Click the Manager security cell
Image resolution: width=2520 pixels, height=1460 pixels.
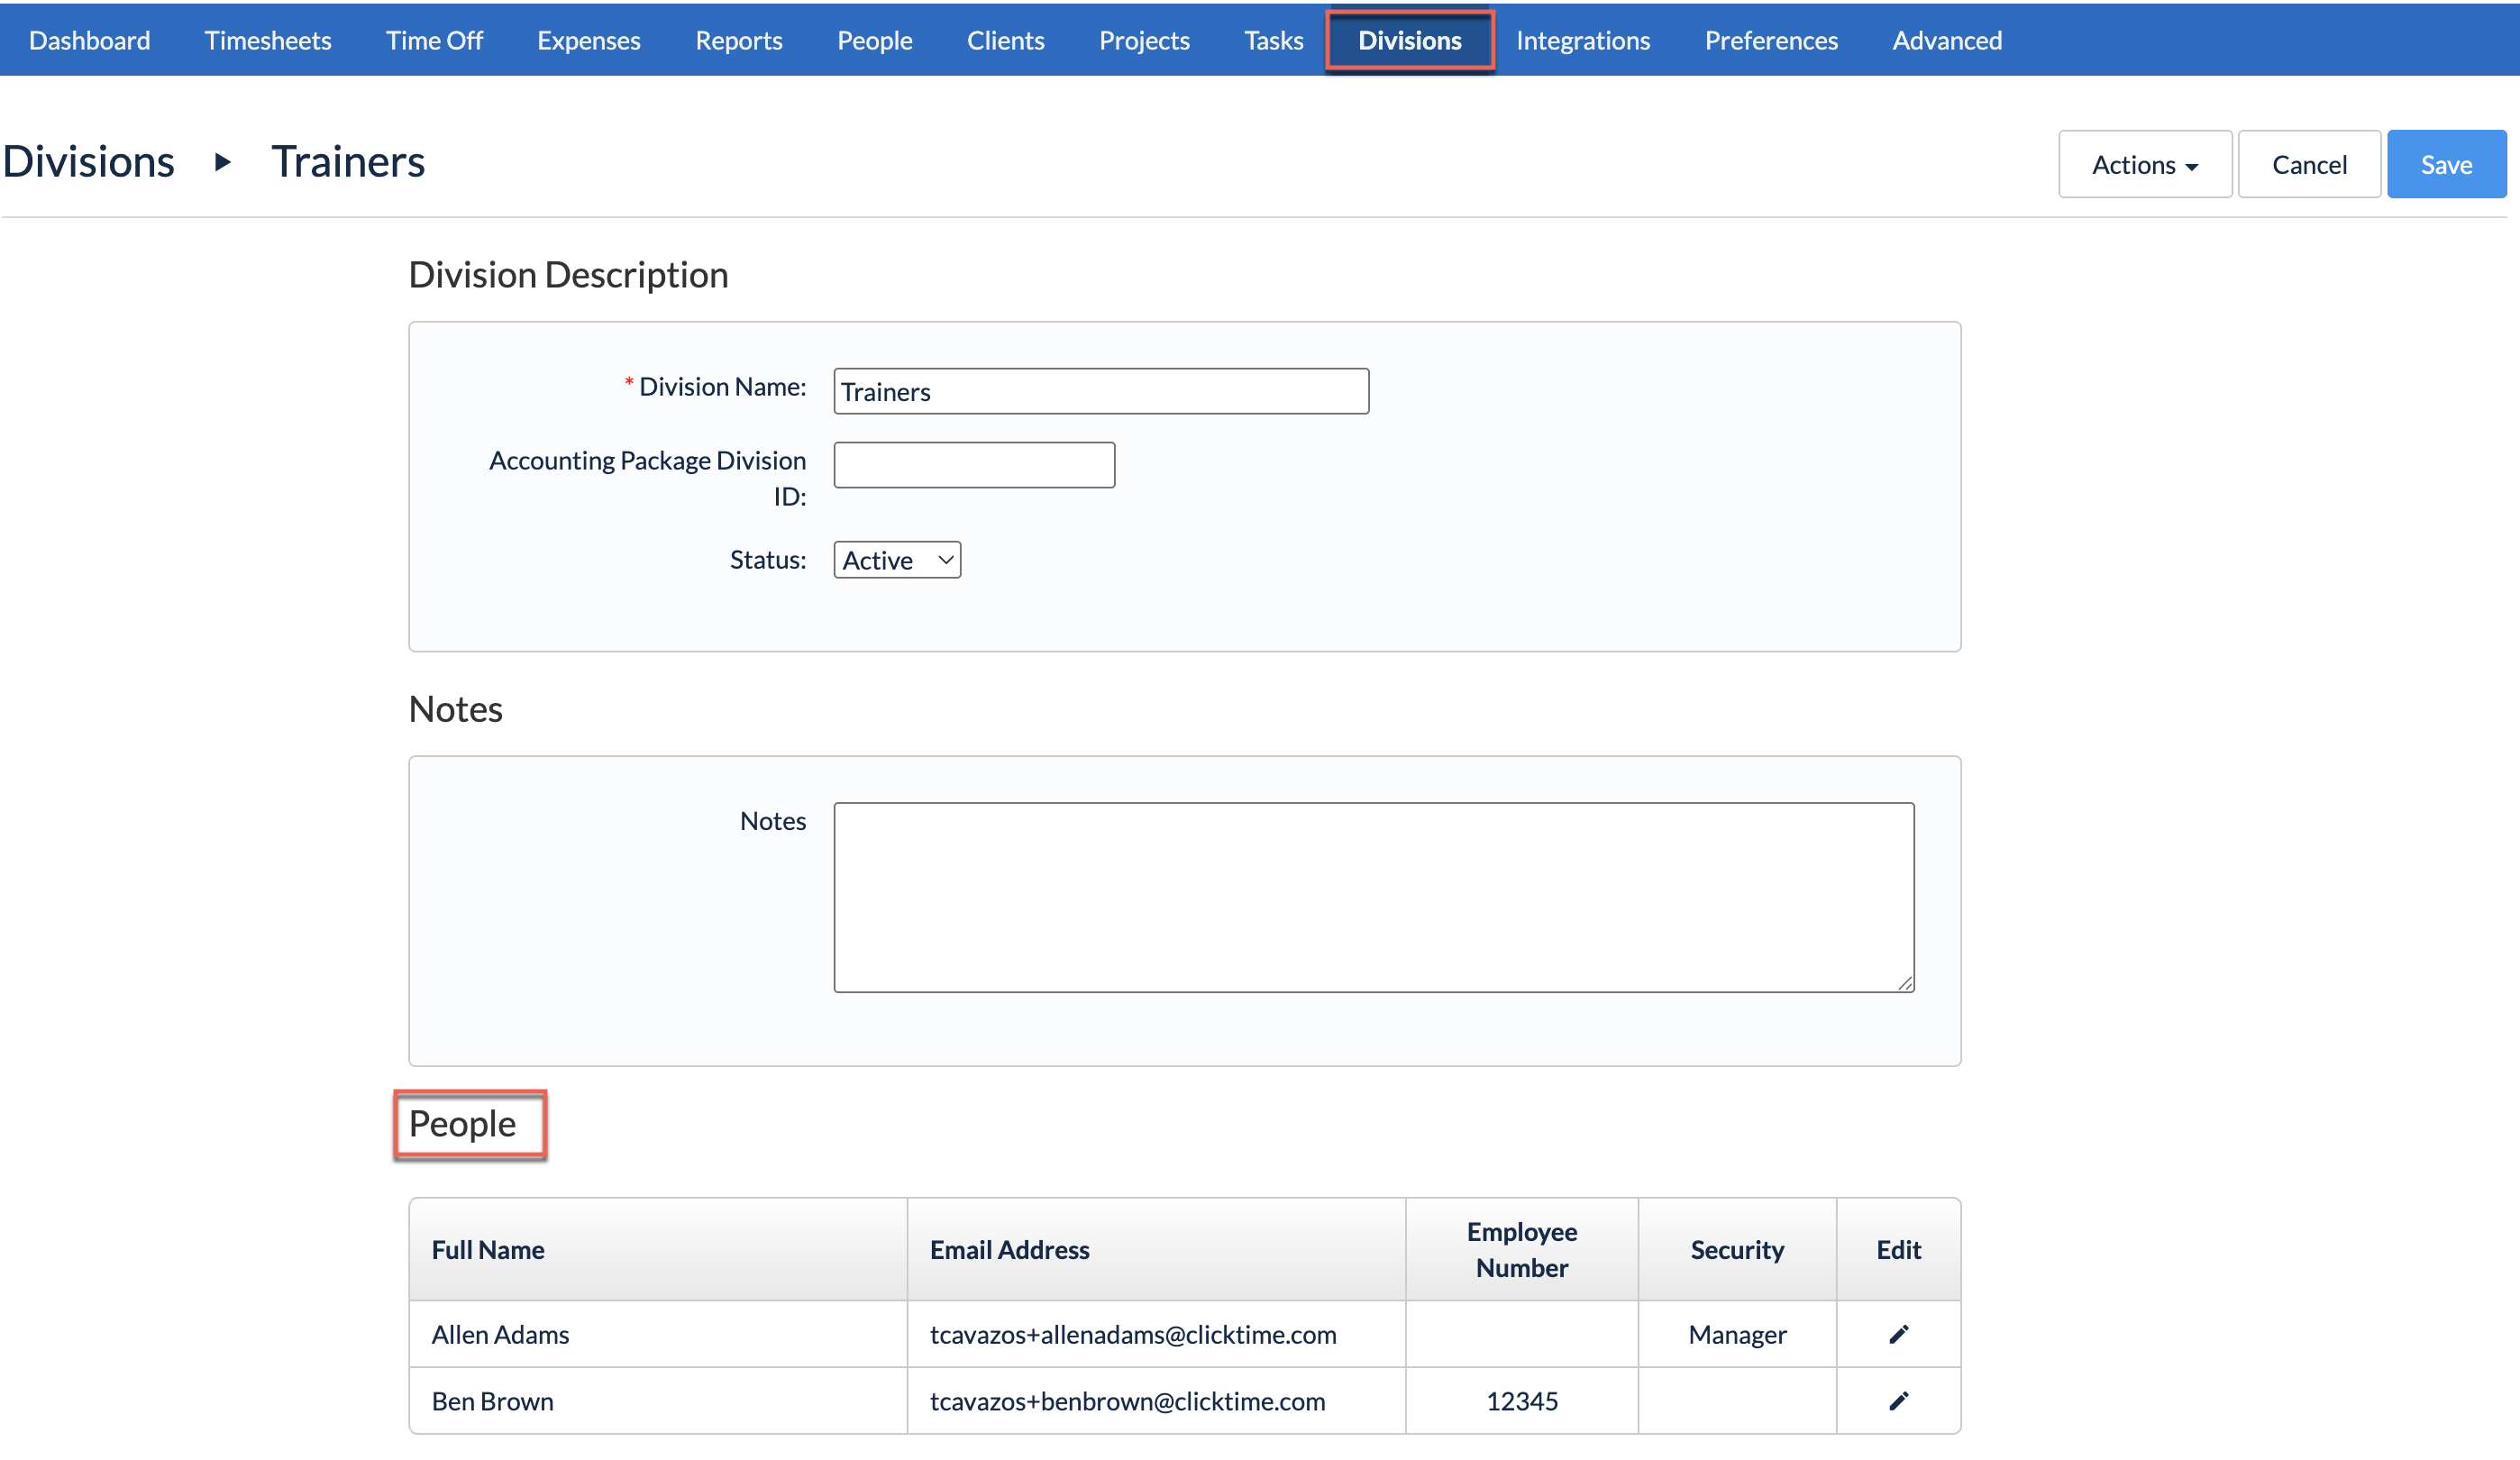[x=1737, y=1334]
